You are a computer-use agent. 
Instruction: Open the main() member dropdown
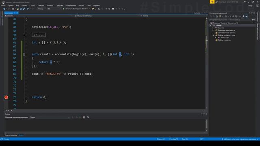coord(173,16)
